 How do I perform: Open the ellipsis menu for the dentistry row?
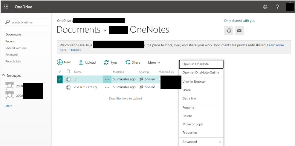click(107, 87)
